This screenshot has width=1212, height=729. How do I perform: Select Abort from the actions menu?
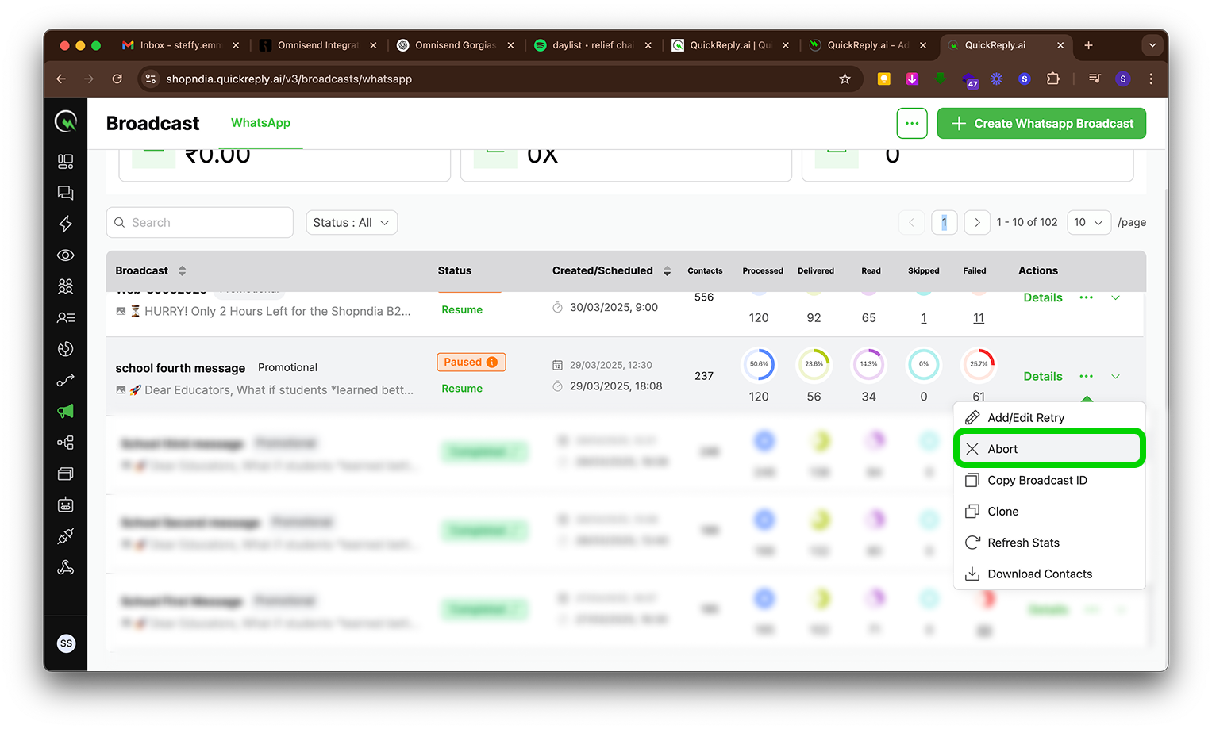pyautogui.click(x=1002, y=449)
